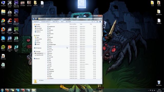Image resolution: width=164 pixels, height=92 pixels.
Task: Click the Windows Start orb
Action: coord(2,90)
